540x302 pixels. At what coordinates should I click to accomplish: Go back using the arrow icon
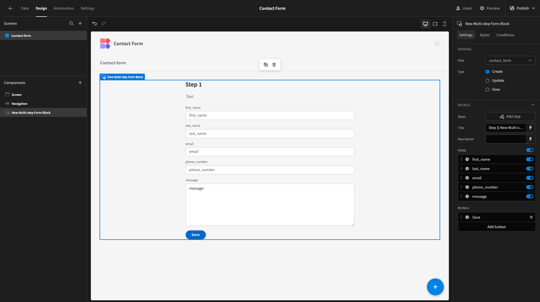(x=11, y=8)
